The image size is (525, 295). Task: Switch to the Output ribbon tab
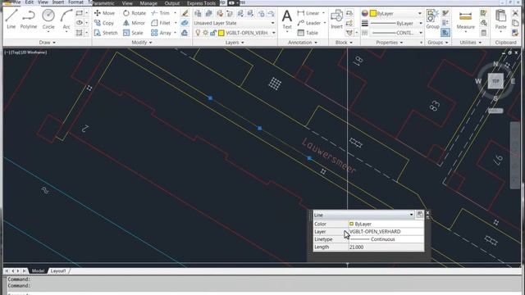(172, 3)
